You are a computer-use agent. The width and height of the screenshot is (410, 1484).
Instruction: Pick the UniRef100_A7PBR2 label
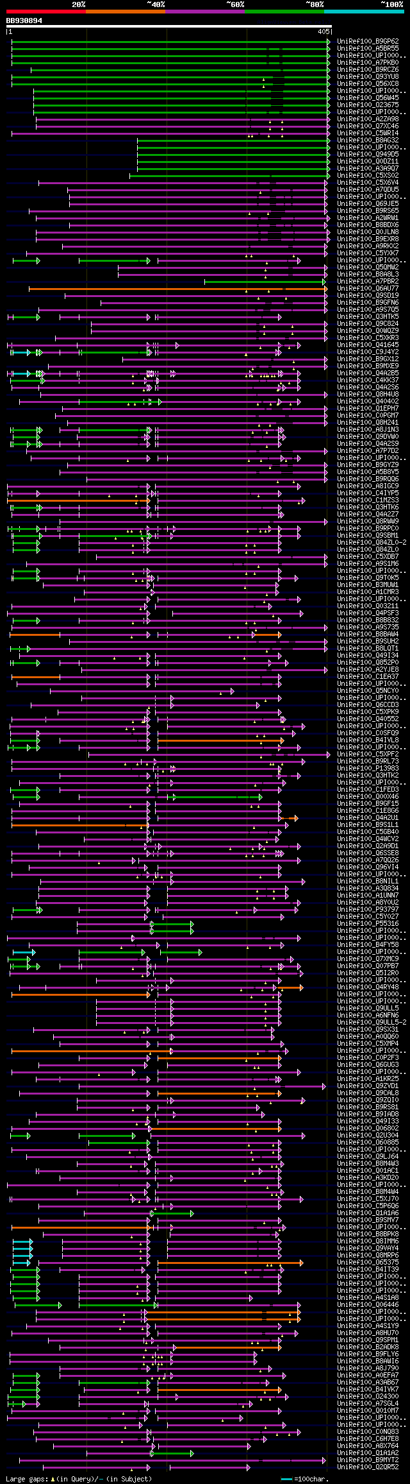coord(368,281)
